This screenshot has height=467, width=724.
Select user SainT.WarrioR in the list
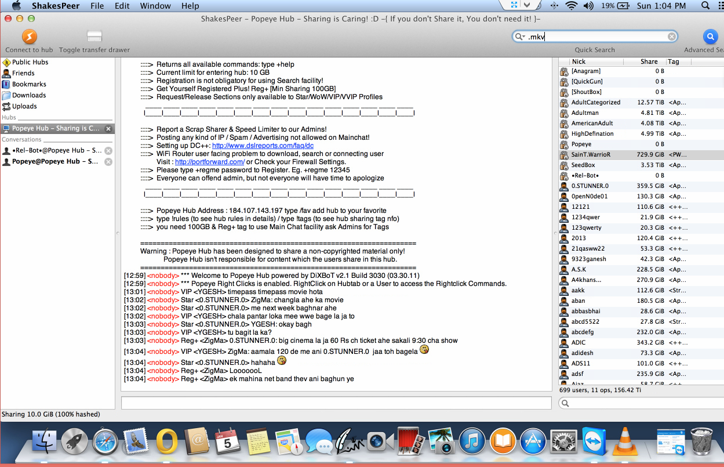641,155
